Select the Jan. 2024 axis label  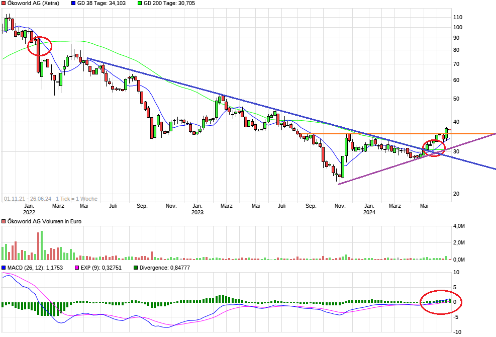[x=370, y=208]
